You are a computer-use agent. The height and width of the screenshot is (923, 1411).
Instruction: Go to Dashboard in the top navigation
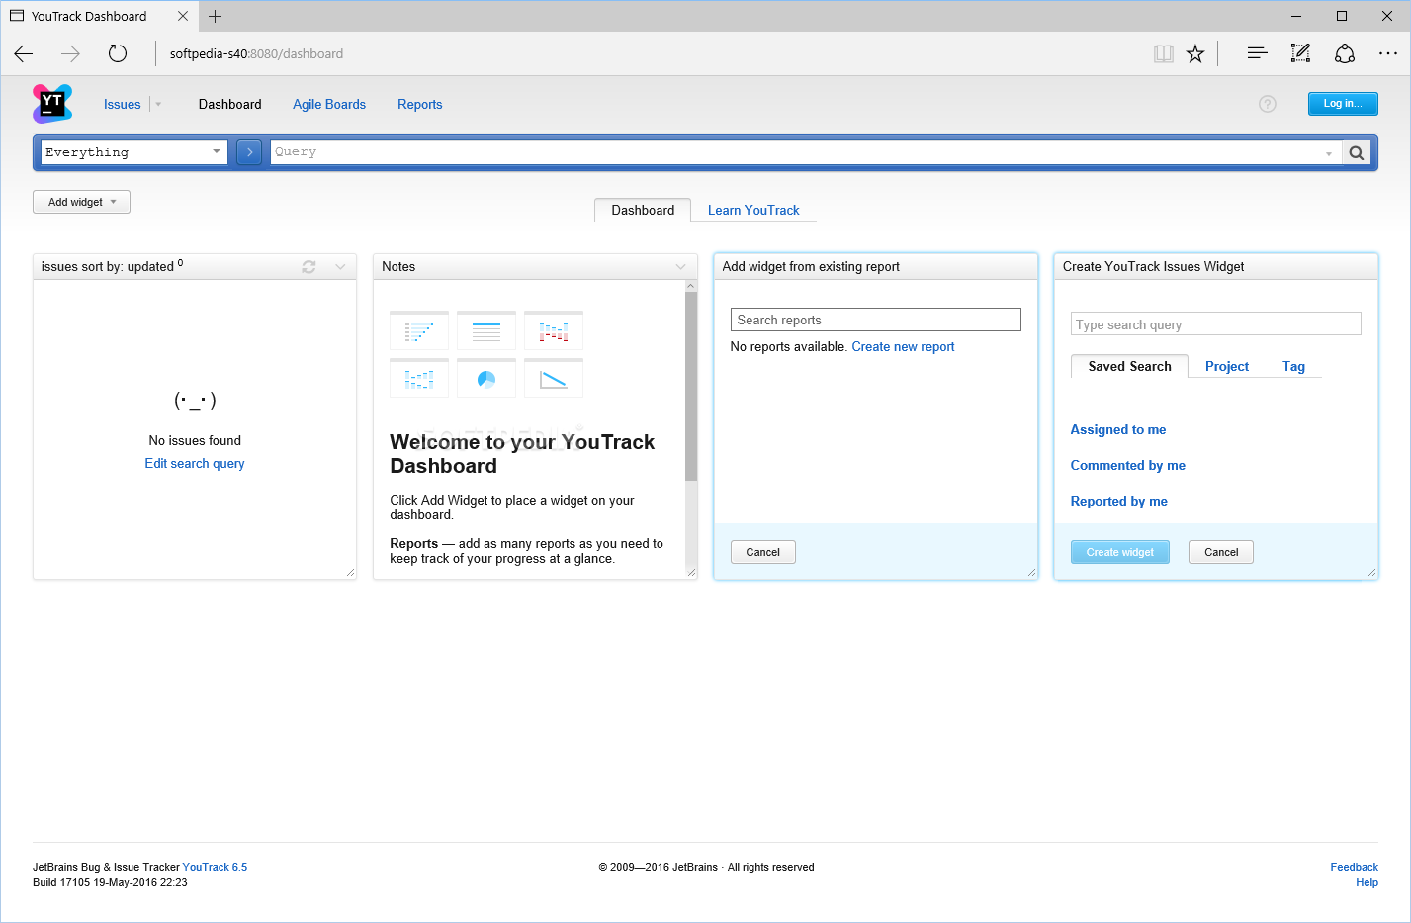(x=230, y=104)
